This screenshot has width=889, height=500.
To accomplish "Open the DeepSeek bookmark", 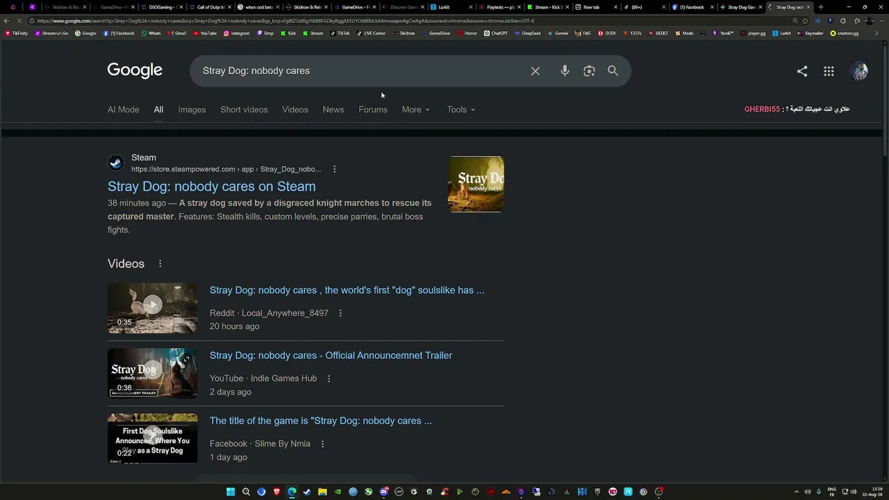I will pos(528,33).
